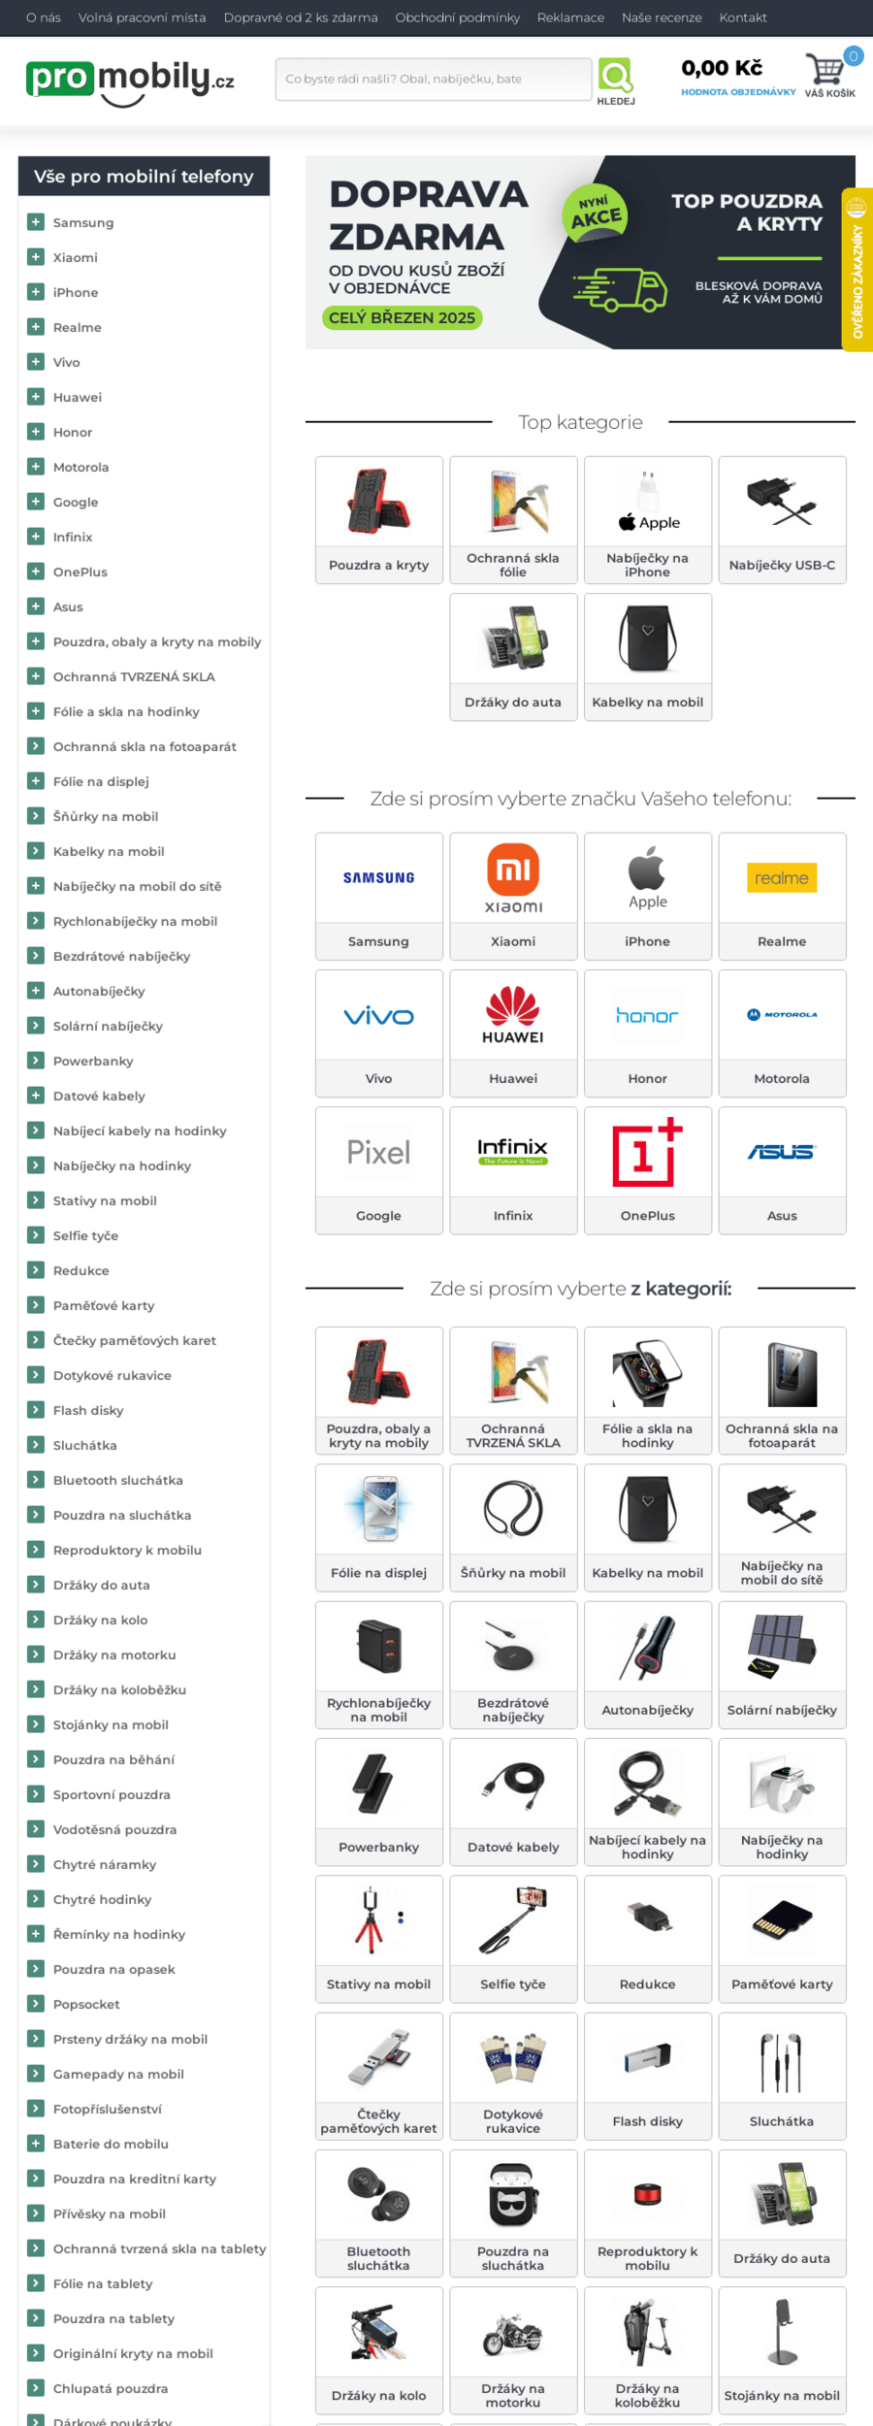Viewport: 873px width, 2426px height.
Task: Expand the OnePlus entry in sidebar menu
Action: click(36, 572)
